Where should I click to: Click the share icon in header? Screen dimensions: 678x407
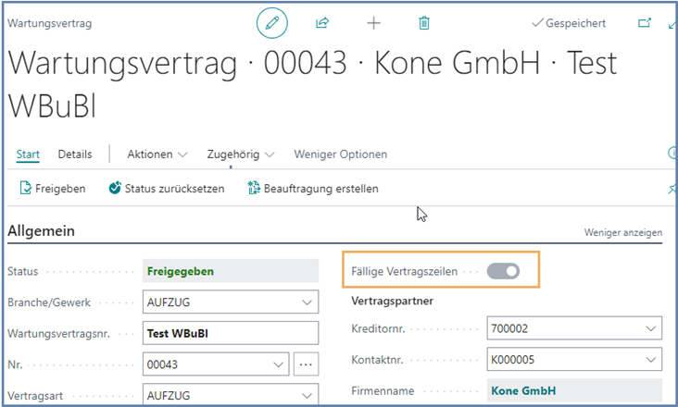click(322, 23)
